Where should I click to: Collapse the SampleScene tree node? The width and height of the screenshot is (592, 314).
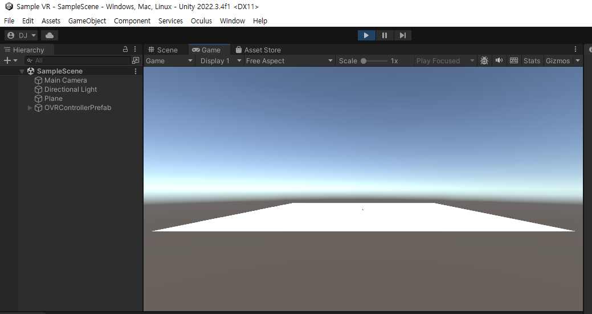[x=22, y=71]
